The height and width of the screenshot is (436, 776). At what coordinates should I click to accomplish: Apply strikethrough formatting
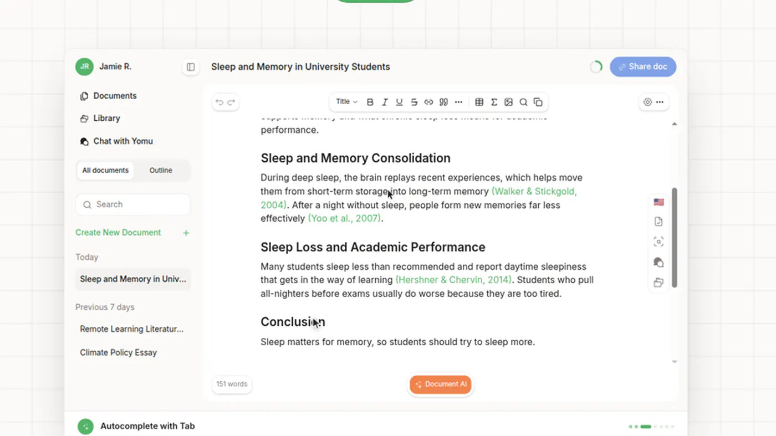(x=414, y=102)
